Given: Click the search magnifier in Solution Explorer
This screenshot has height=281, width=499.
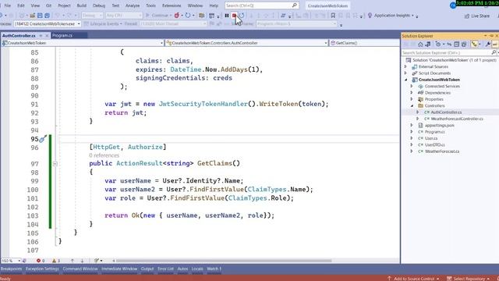Looking at the screenshot, I should tap(494, 52).
